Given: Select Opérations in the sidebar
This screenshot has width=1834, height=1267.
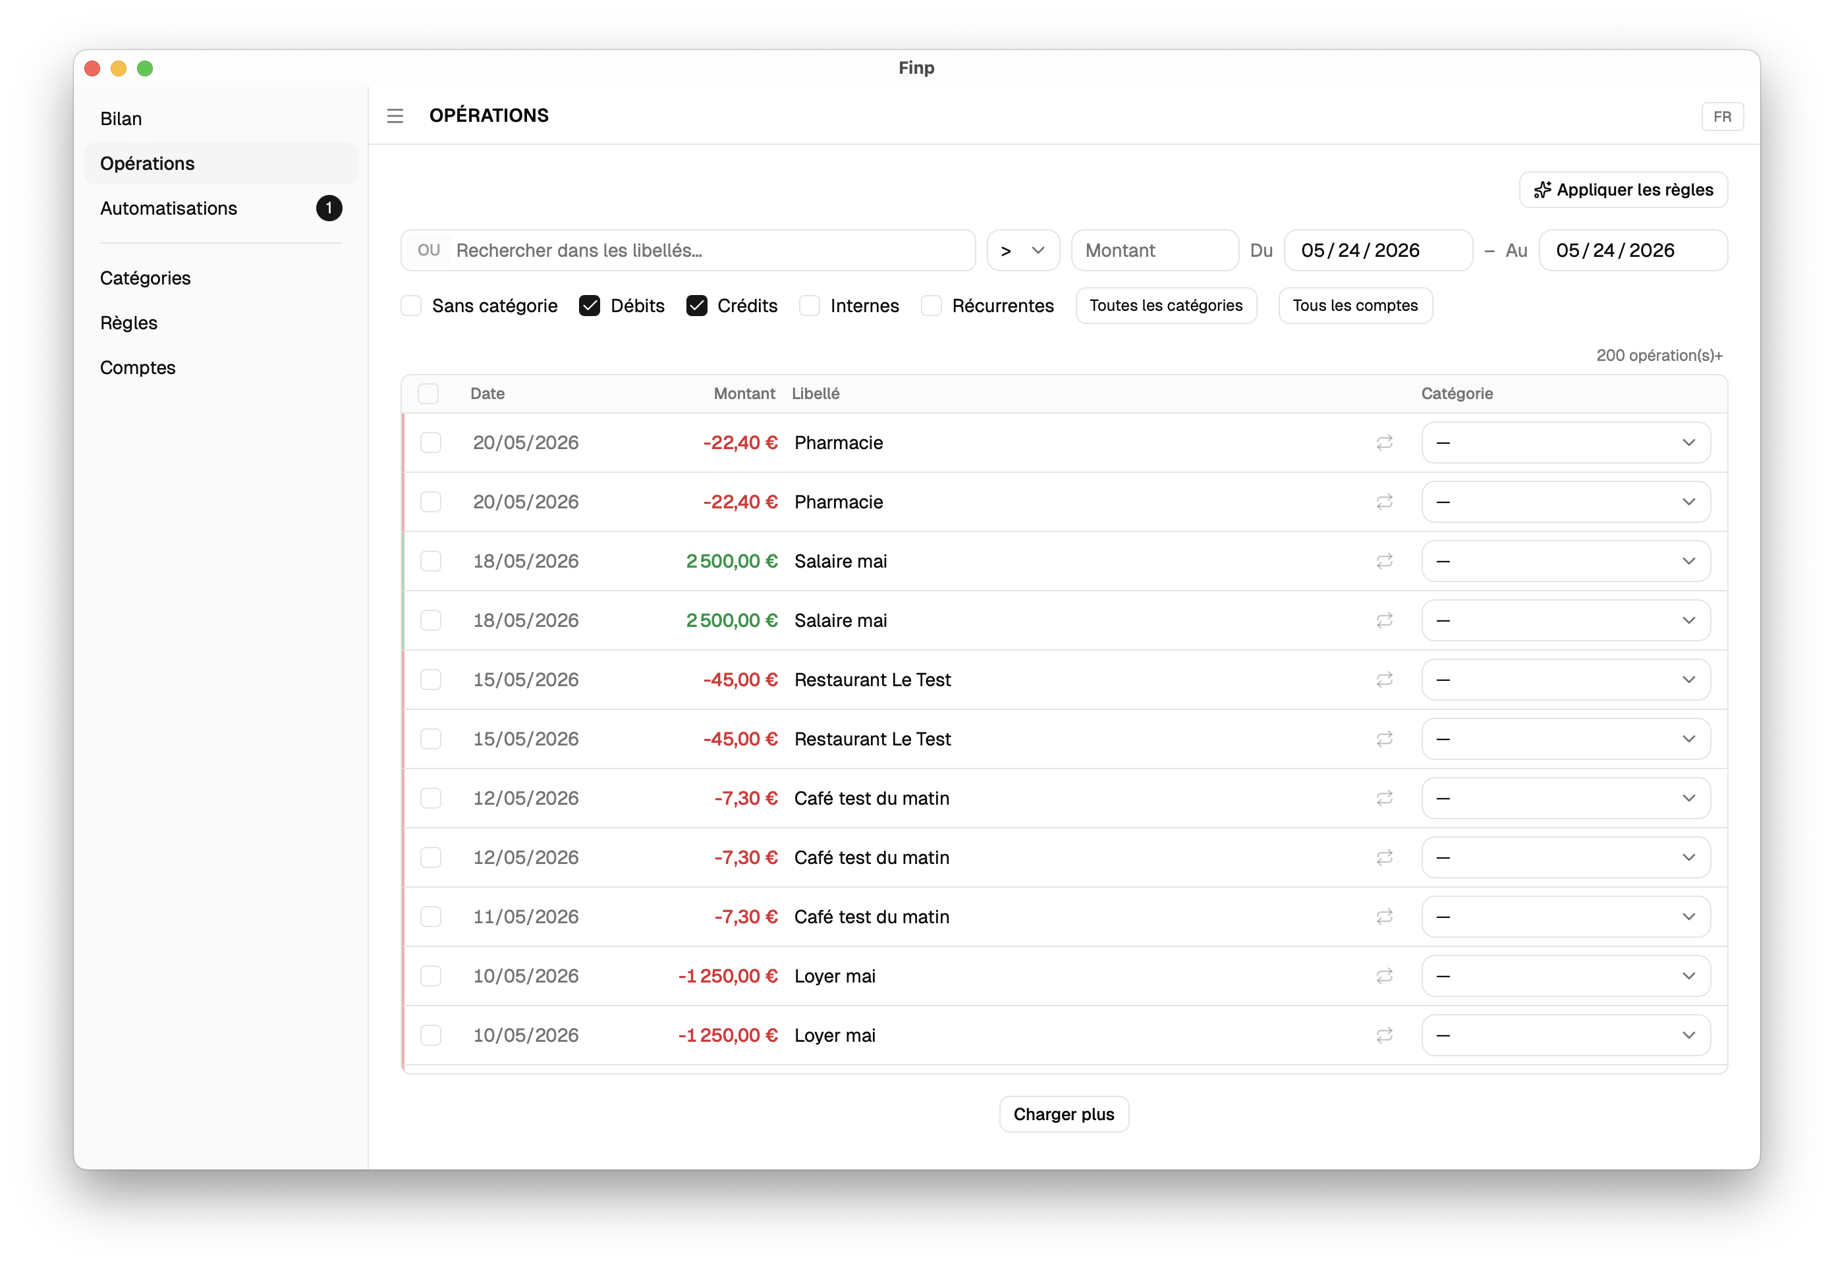Looking at the screenshot, I should pos(221,163).
